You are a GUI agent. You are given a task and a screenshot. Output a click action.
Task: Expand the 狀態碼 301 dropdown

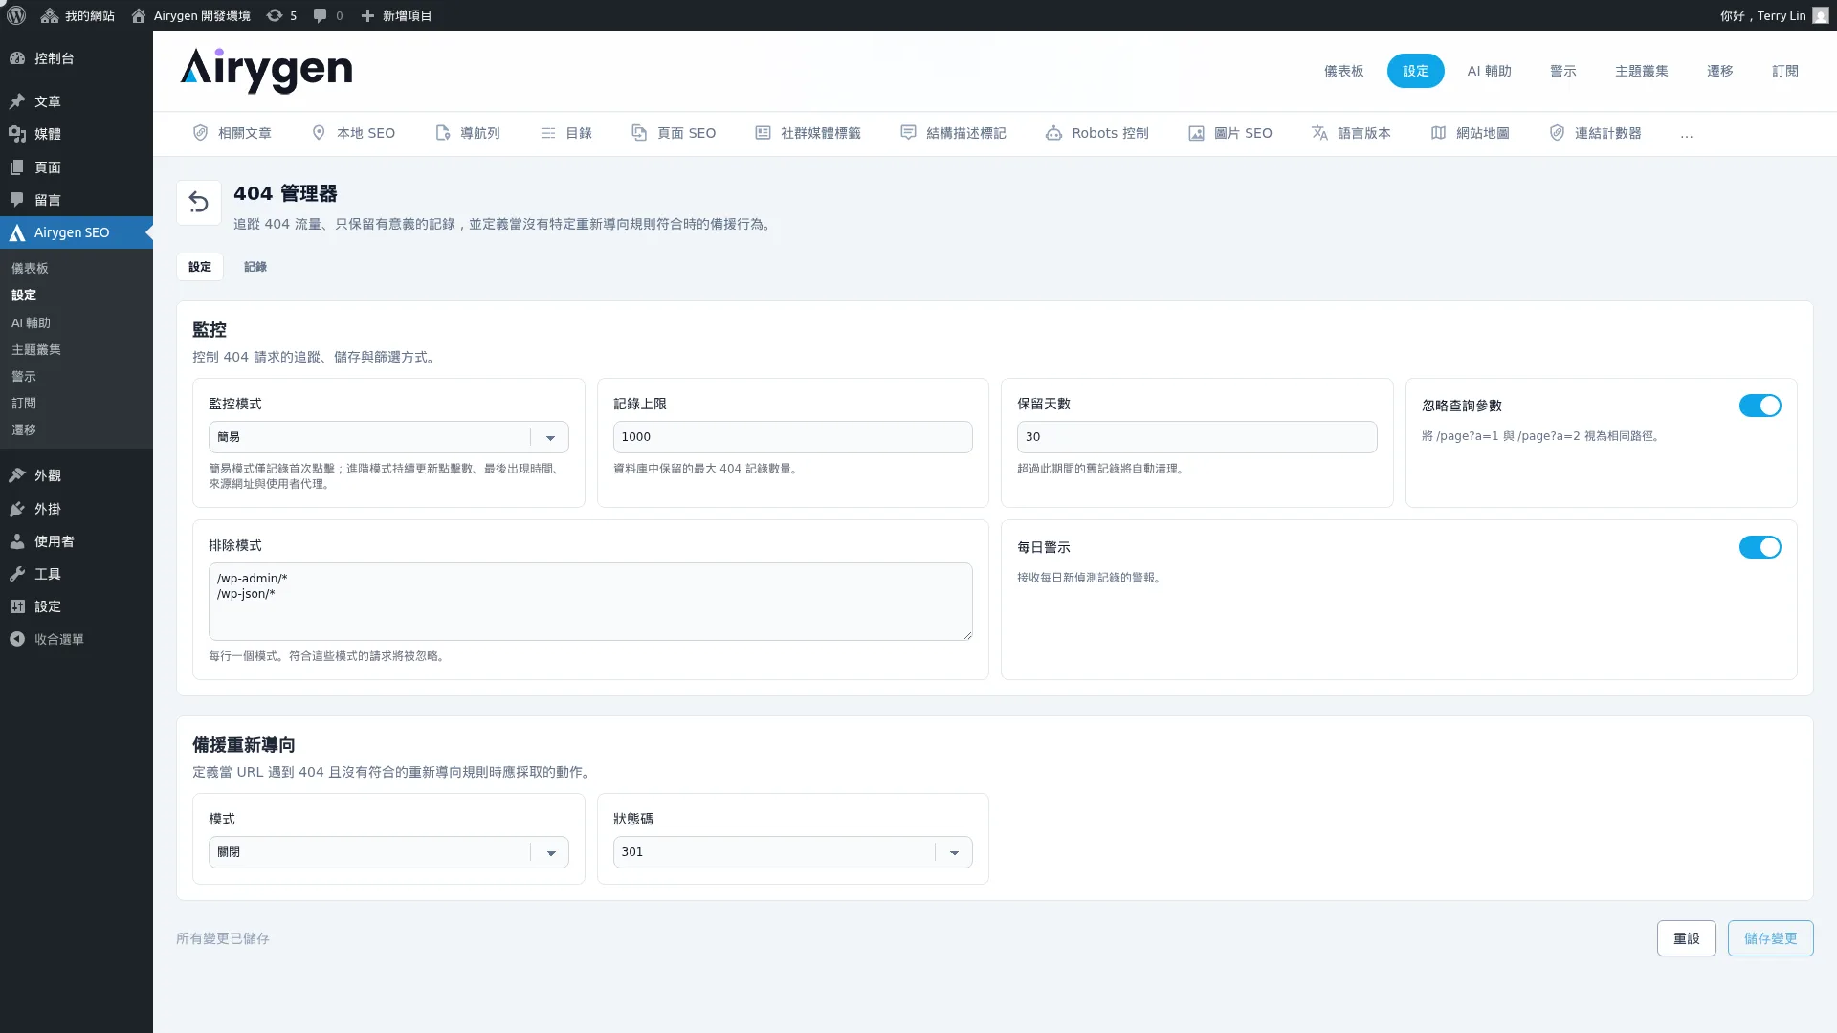(x=792, y=852)
